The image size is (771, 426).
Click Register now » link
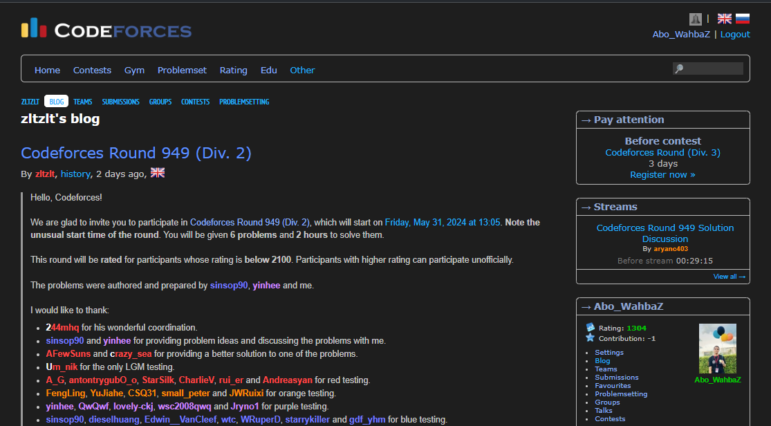tap(663, 175)
